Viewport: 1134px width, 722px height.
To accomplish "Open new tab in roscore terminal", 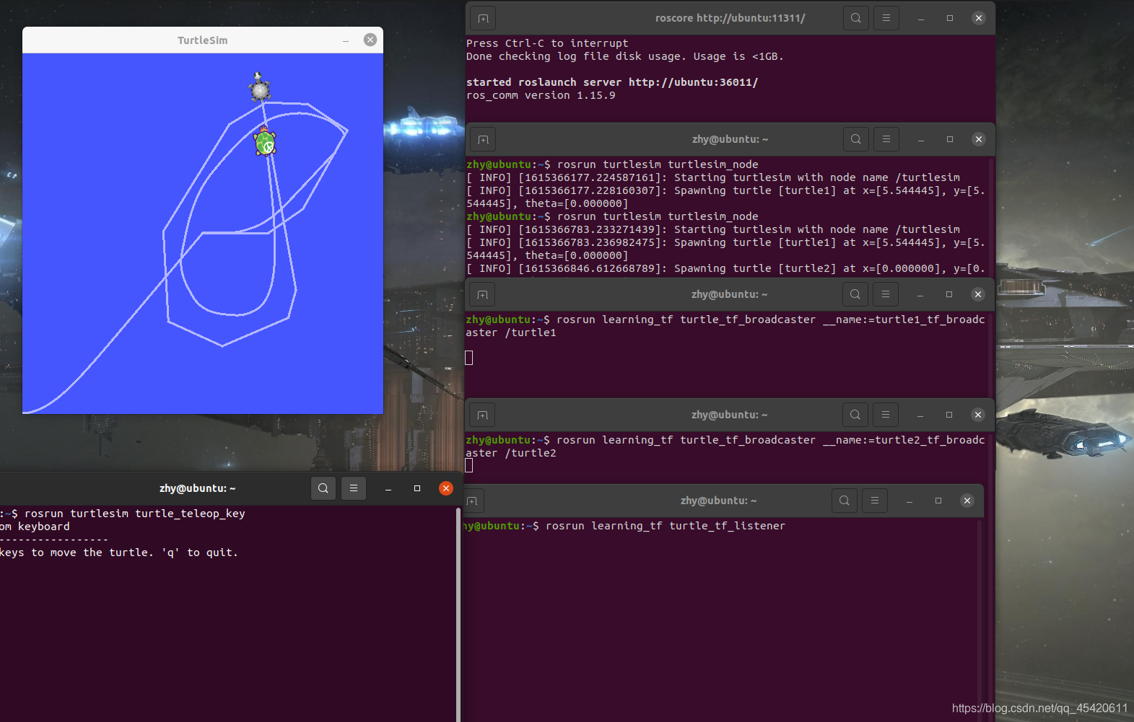I will click(x=483, y=18).
